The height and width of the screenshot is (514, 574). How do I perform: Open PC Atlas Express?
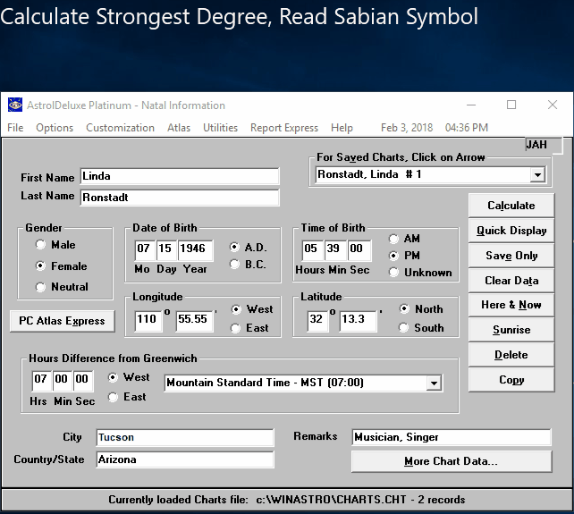(62, 321)
